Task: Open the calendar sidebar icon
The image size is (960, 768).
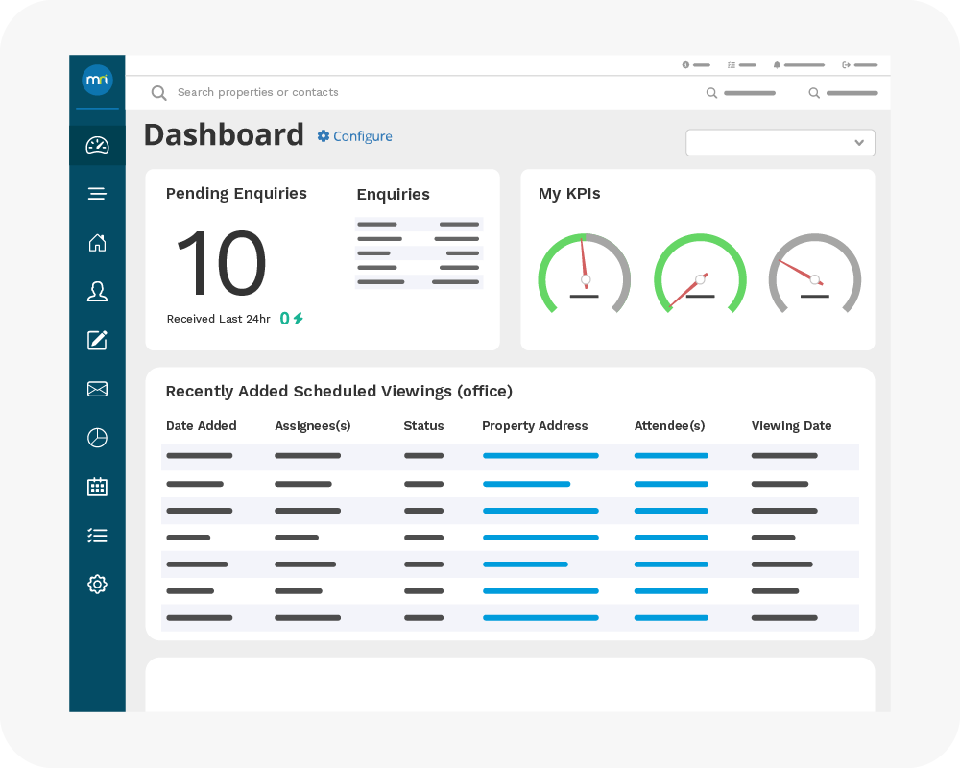Action: (x=97, y=487)
